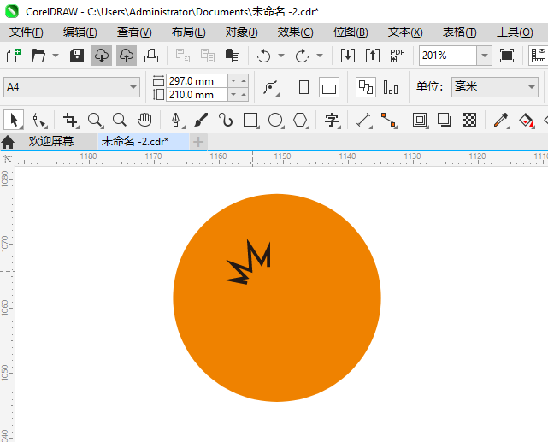Viewport: 548px width, 442px height.
Task: Toggle current page layout only
Action: coord(391,87)
